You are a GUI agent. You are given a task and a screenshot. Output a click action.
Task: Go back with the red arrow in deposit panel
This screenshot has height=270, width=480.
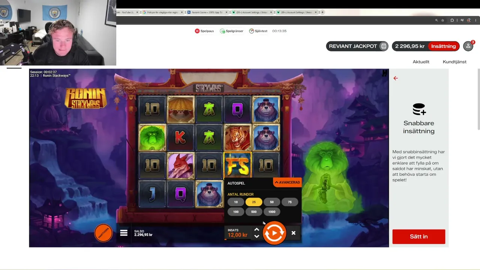(396, 78)
